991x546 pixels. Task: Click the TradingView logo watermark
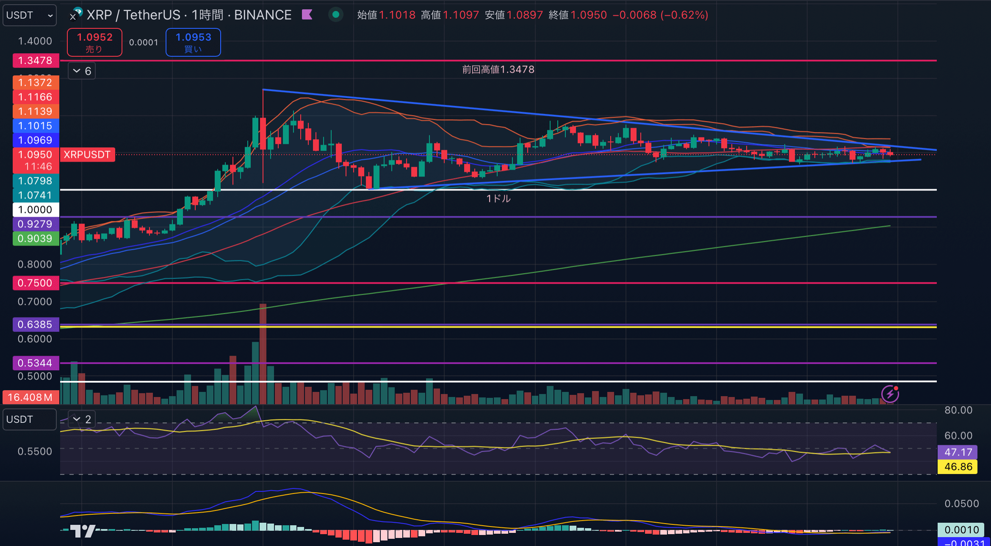point(83,531)
